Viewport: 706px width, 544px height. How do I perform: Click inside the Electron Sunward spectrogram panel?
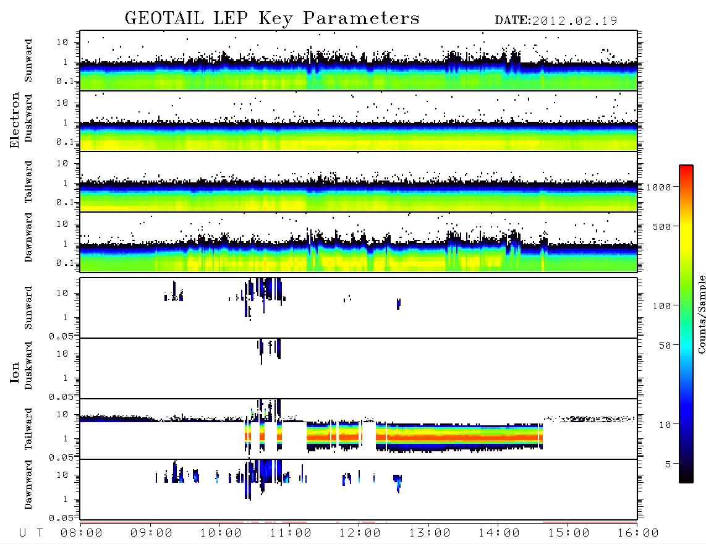click(359, 61)
